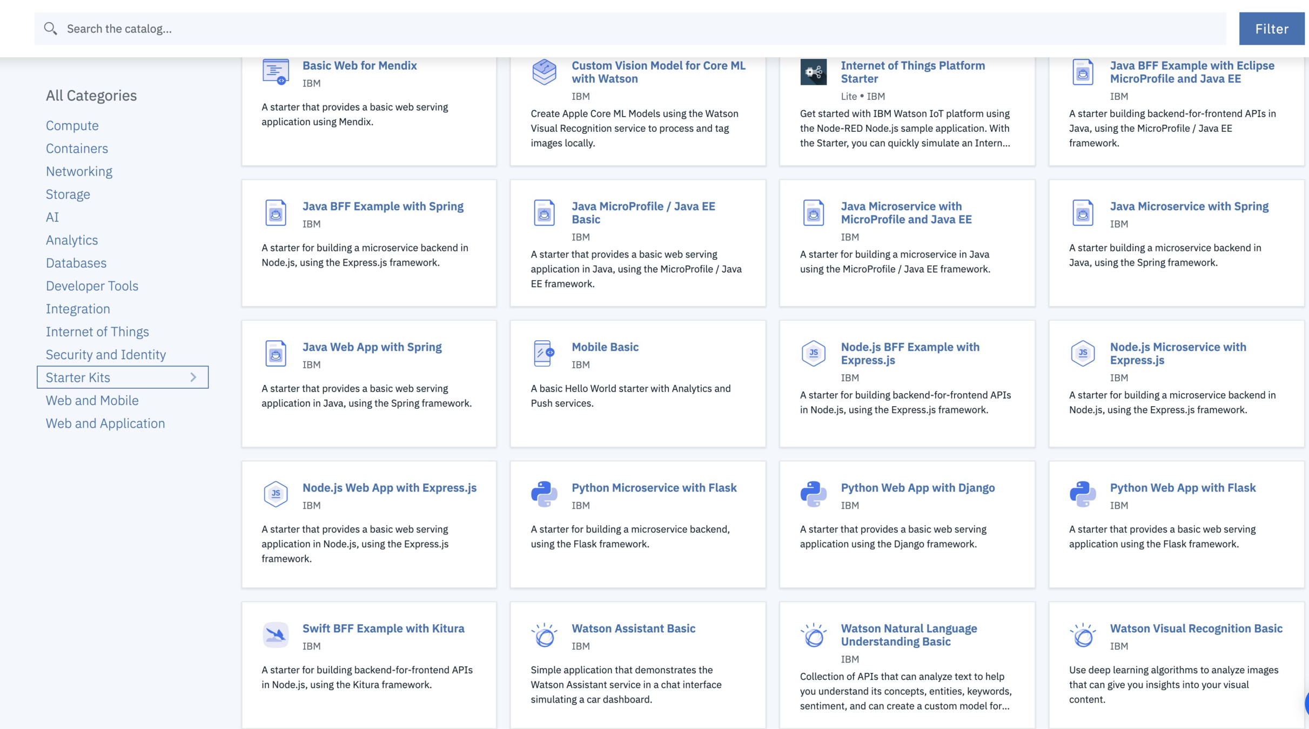Image resolution: width=1309 pixels, height=729 pixels.
Task: Click the Mobile Basic phone icon
Action: (544, 353)
